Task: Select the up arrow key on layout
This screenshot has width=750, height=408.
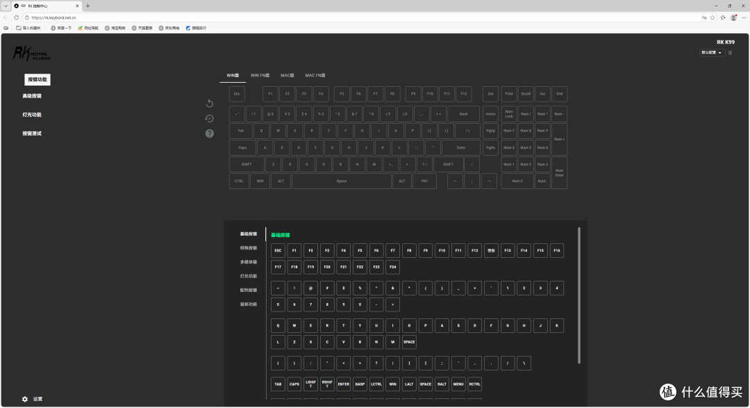Action: tap(472, 164)
